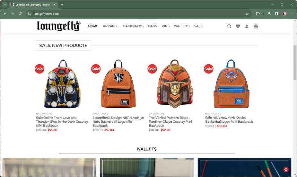
Task: Open the BACKPACKS menu item
Action: [x=133, y=26]
